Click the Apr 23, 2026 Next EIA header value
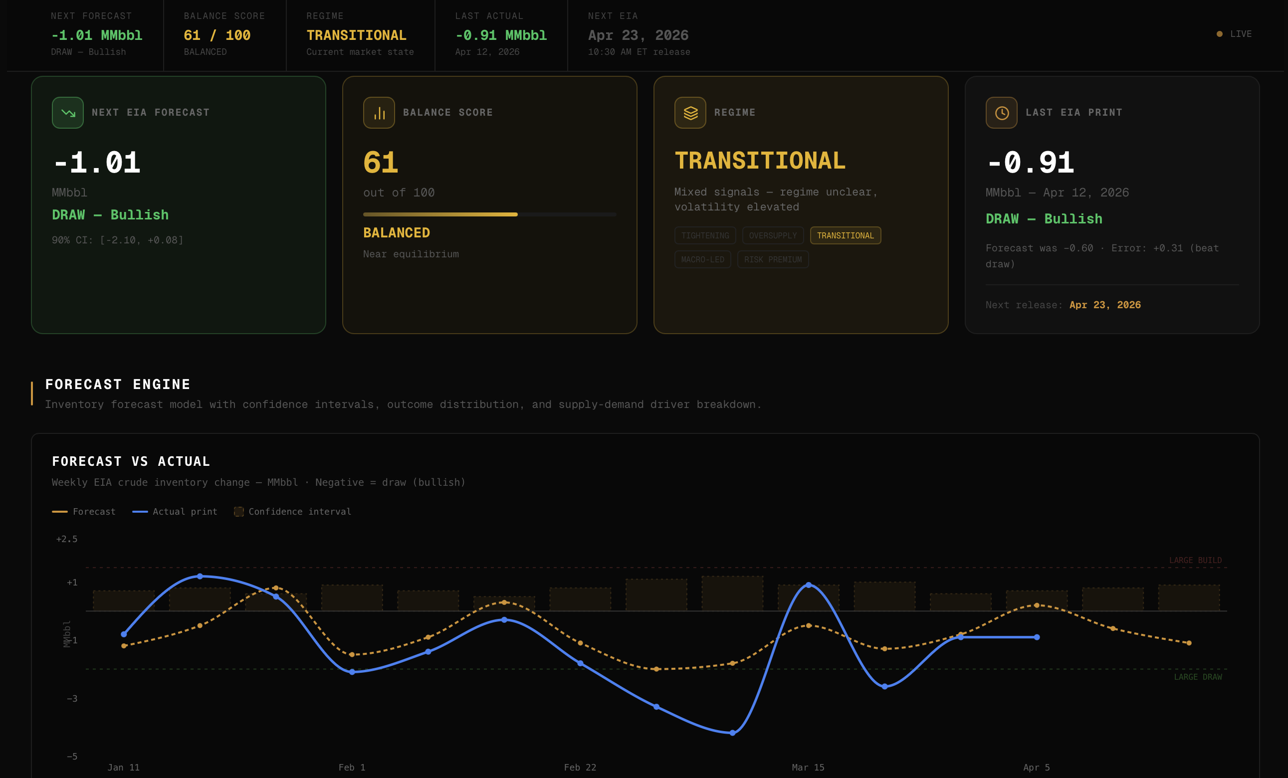 click(638, 35)
